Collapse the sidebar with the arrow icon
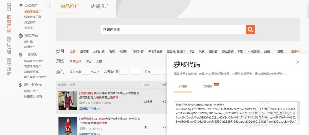This screenshot has height=135, width=309. click(x=49, y=6)
